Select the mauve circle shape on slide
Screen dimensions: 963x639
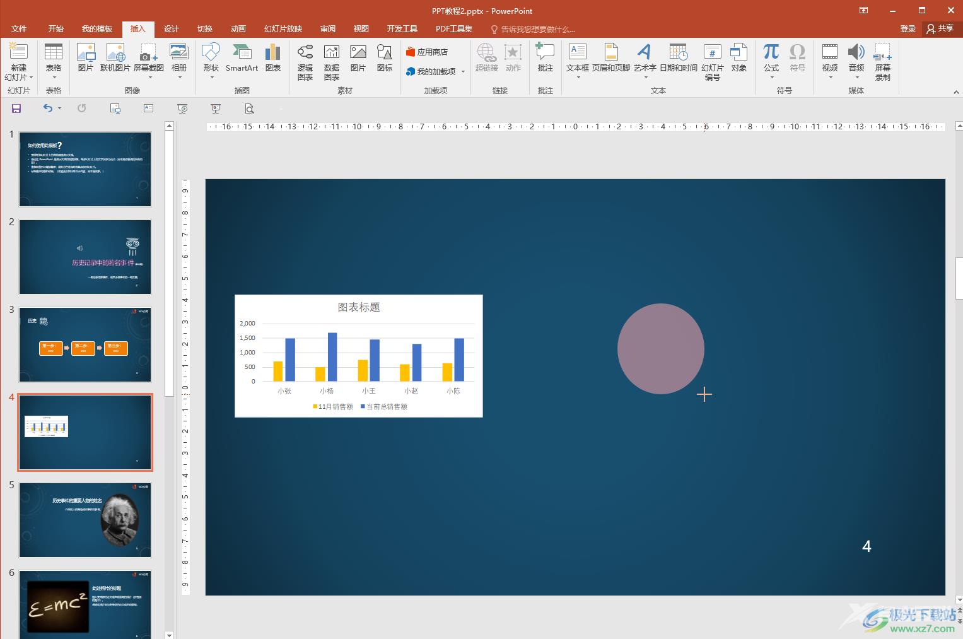pos(661,349)
